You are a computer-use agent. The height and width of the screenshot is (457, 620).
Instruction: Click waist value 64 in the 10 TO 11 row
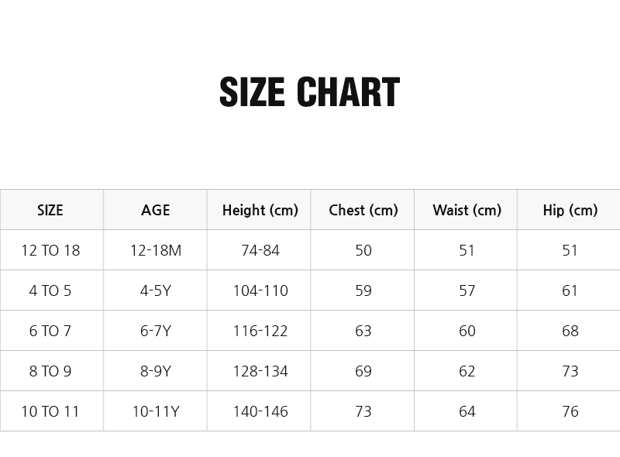pyautogui.click(x=467, y=411)
